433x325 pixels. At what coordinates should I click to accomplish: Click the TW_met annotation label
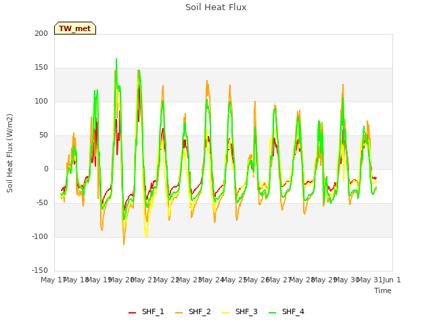75,28
